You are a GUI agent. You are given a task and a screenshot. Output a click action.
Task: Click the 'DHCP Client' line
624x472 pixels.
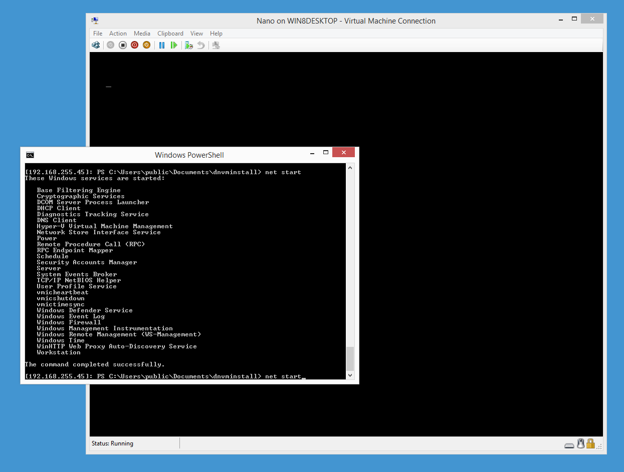(x=59, y=208)
